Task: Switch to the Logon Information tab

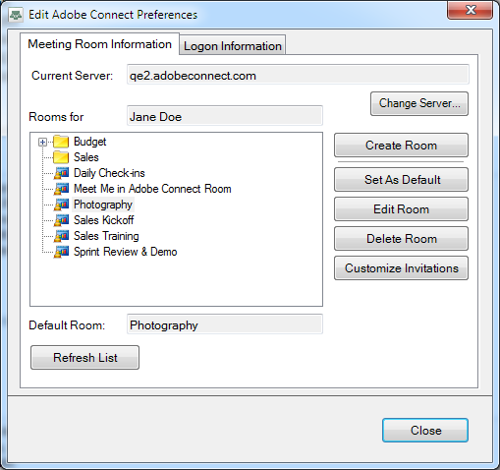Action: point(233,45)
